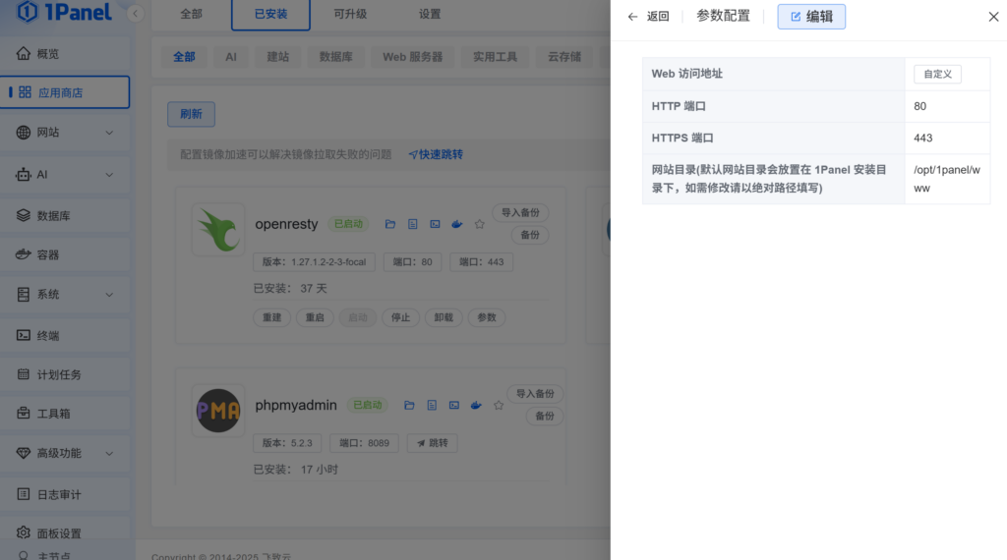Screen dimensions: 1007x560
Task: Filter apps by 实用工具 category
Action: tap(496, 57)
